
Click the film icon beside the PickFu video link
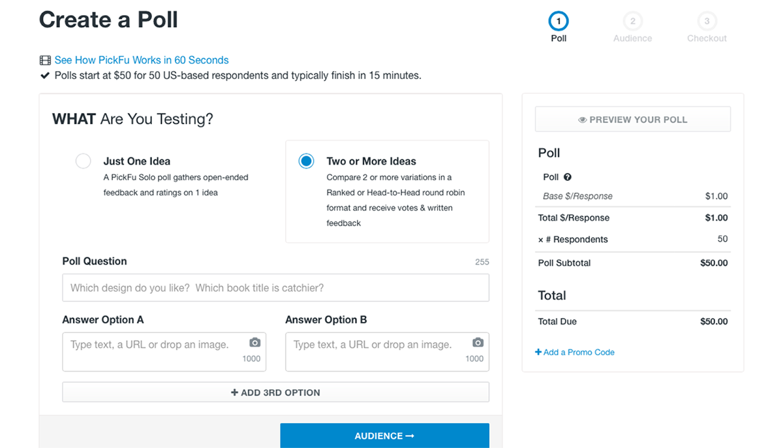click(45, 60)
